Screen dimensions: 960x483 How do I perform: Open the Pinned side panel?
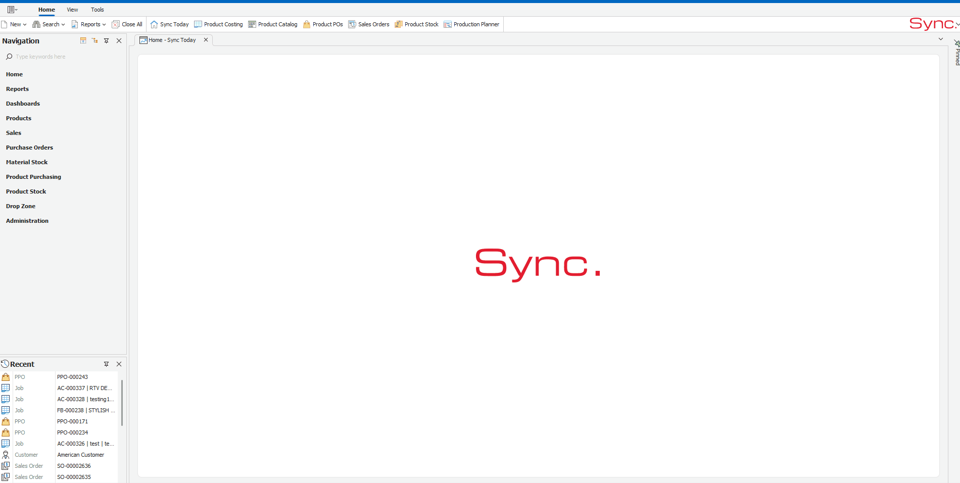957,53
